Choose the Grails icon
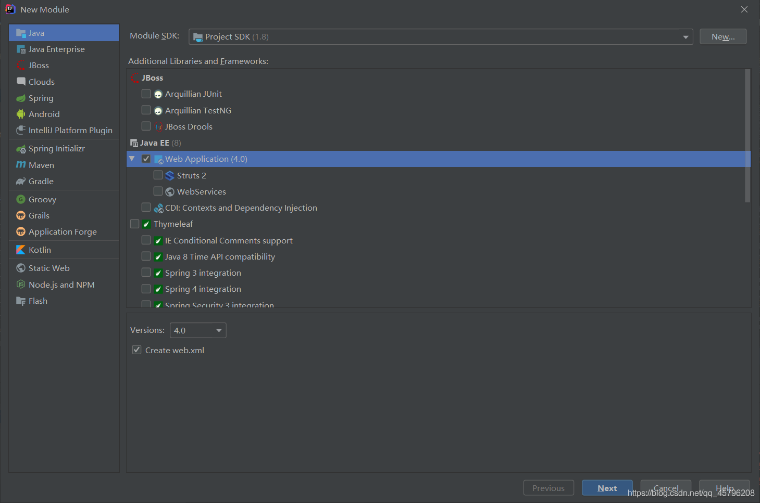The image size is (760, 503). tap(21, 215)
